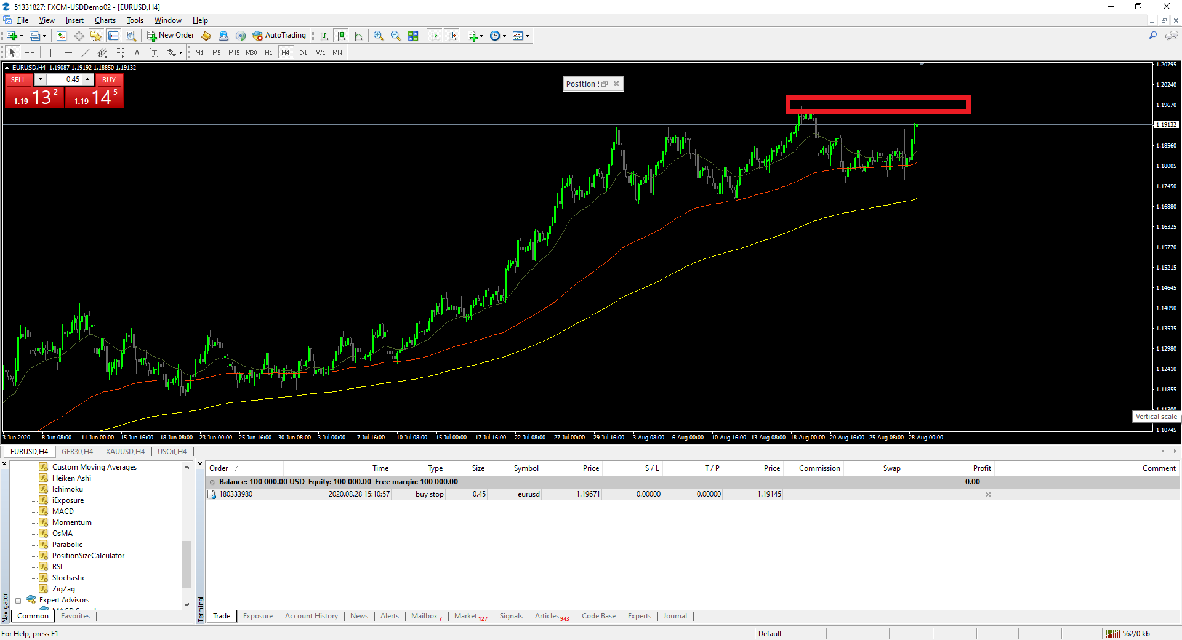Click the Zoom Out magnifier icon
1182x640 pixels.
pos(396,36)
